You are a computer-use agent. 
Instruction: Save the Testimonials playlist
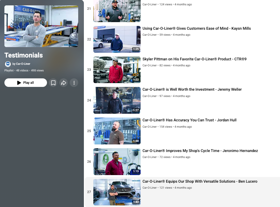(53, 82)
